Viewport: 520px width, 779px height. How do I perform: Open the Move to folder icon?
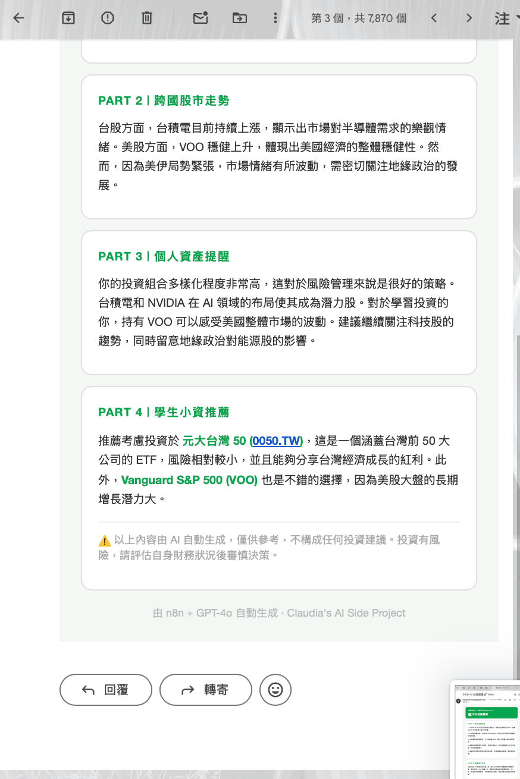coord(239,18)
